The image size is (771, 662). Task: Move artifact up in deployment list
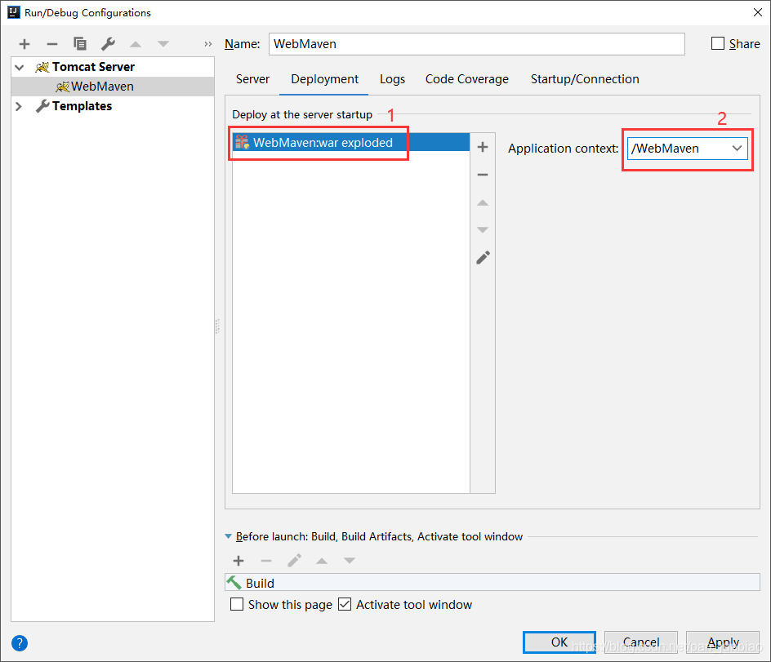click(x=483, y=202)
